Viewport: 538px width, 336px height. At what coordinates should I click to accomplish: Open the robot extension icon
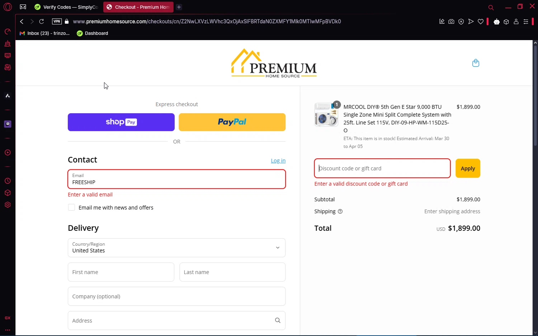tap(497, 21)
